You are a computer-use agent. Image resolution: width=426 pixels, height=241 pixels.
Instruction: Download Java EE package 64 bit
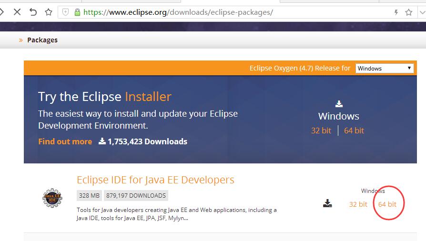click(387, 204)
